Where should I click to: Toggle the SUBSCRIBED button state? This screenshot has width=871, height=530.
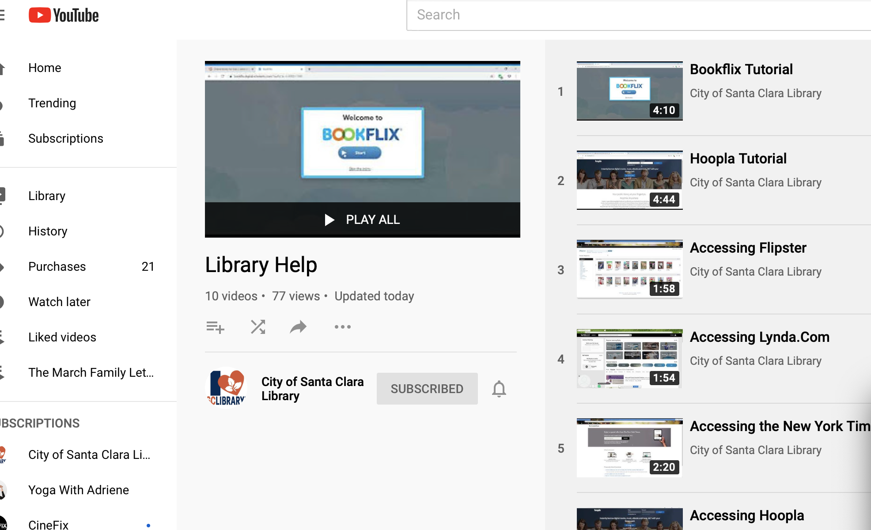point(428,389)
